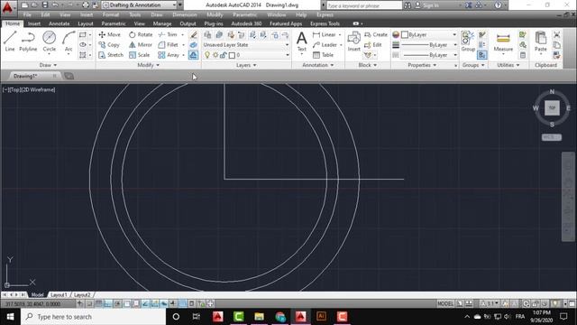Expand the Annotation panel
The image size is (577, 325).
(318, 65)
